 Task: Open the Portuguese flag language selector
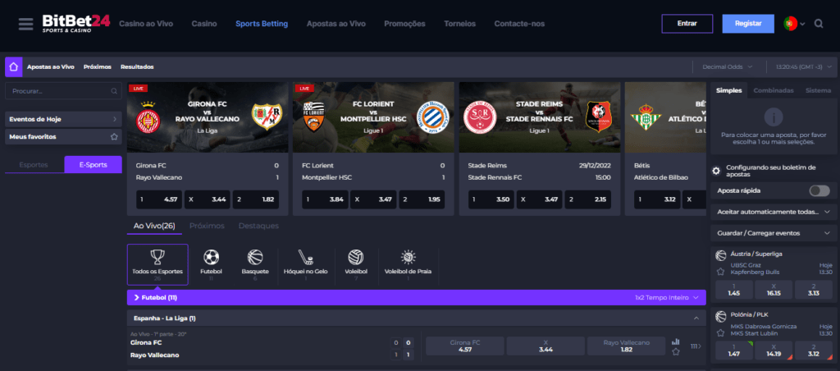pos(794,24)
